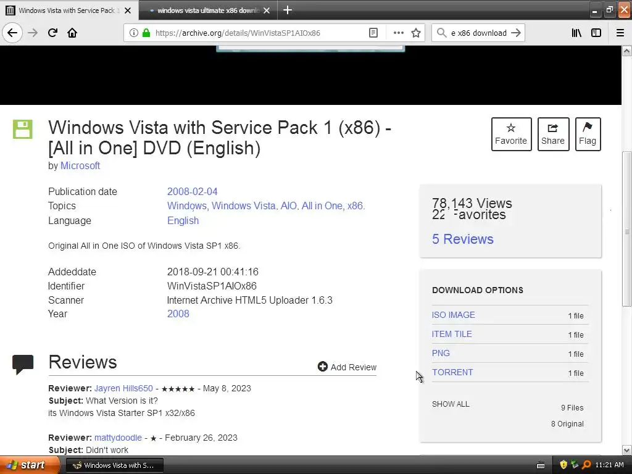View site information icon in address bar

pos(133,33)
